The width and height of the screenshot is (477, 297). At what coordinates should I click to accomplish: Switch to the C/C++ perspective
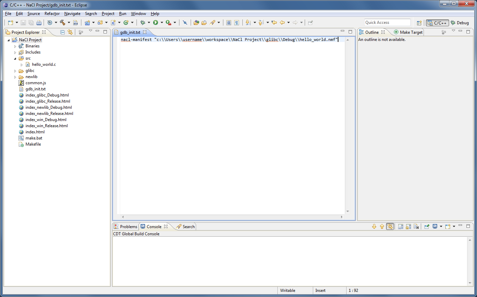(x=438, y=23)
